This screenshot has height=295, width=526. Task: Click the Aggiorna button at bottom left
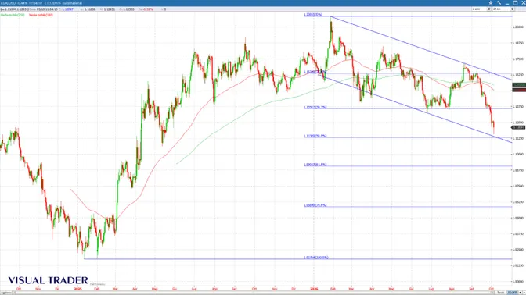click(x=6, y=293)
